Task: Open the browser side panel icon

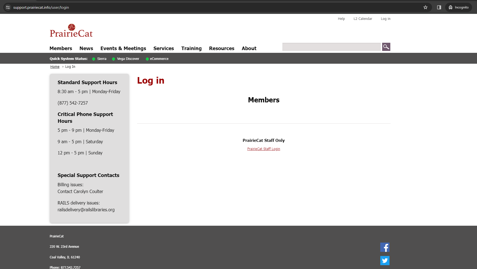Action: 439,7
